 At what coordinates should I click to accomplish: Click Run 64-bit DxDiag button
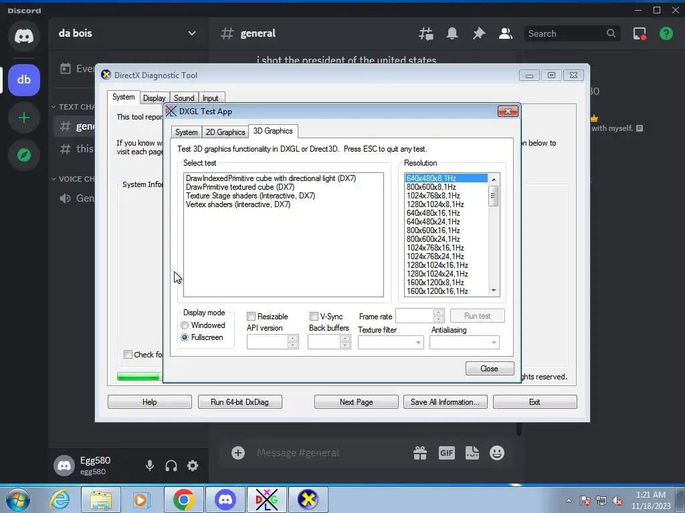click(x=239, y=401)
